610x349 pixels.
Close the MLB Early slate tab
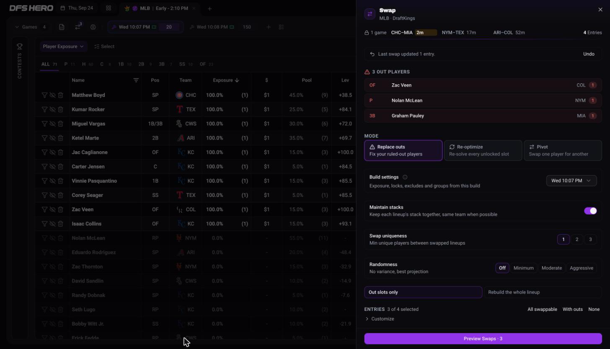(194, 8)
